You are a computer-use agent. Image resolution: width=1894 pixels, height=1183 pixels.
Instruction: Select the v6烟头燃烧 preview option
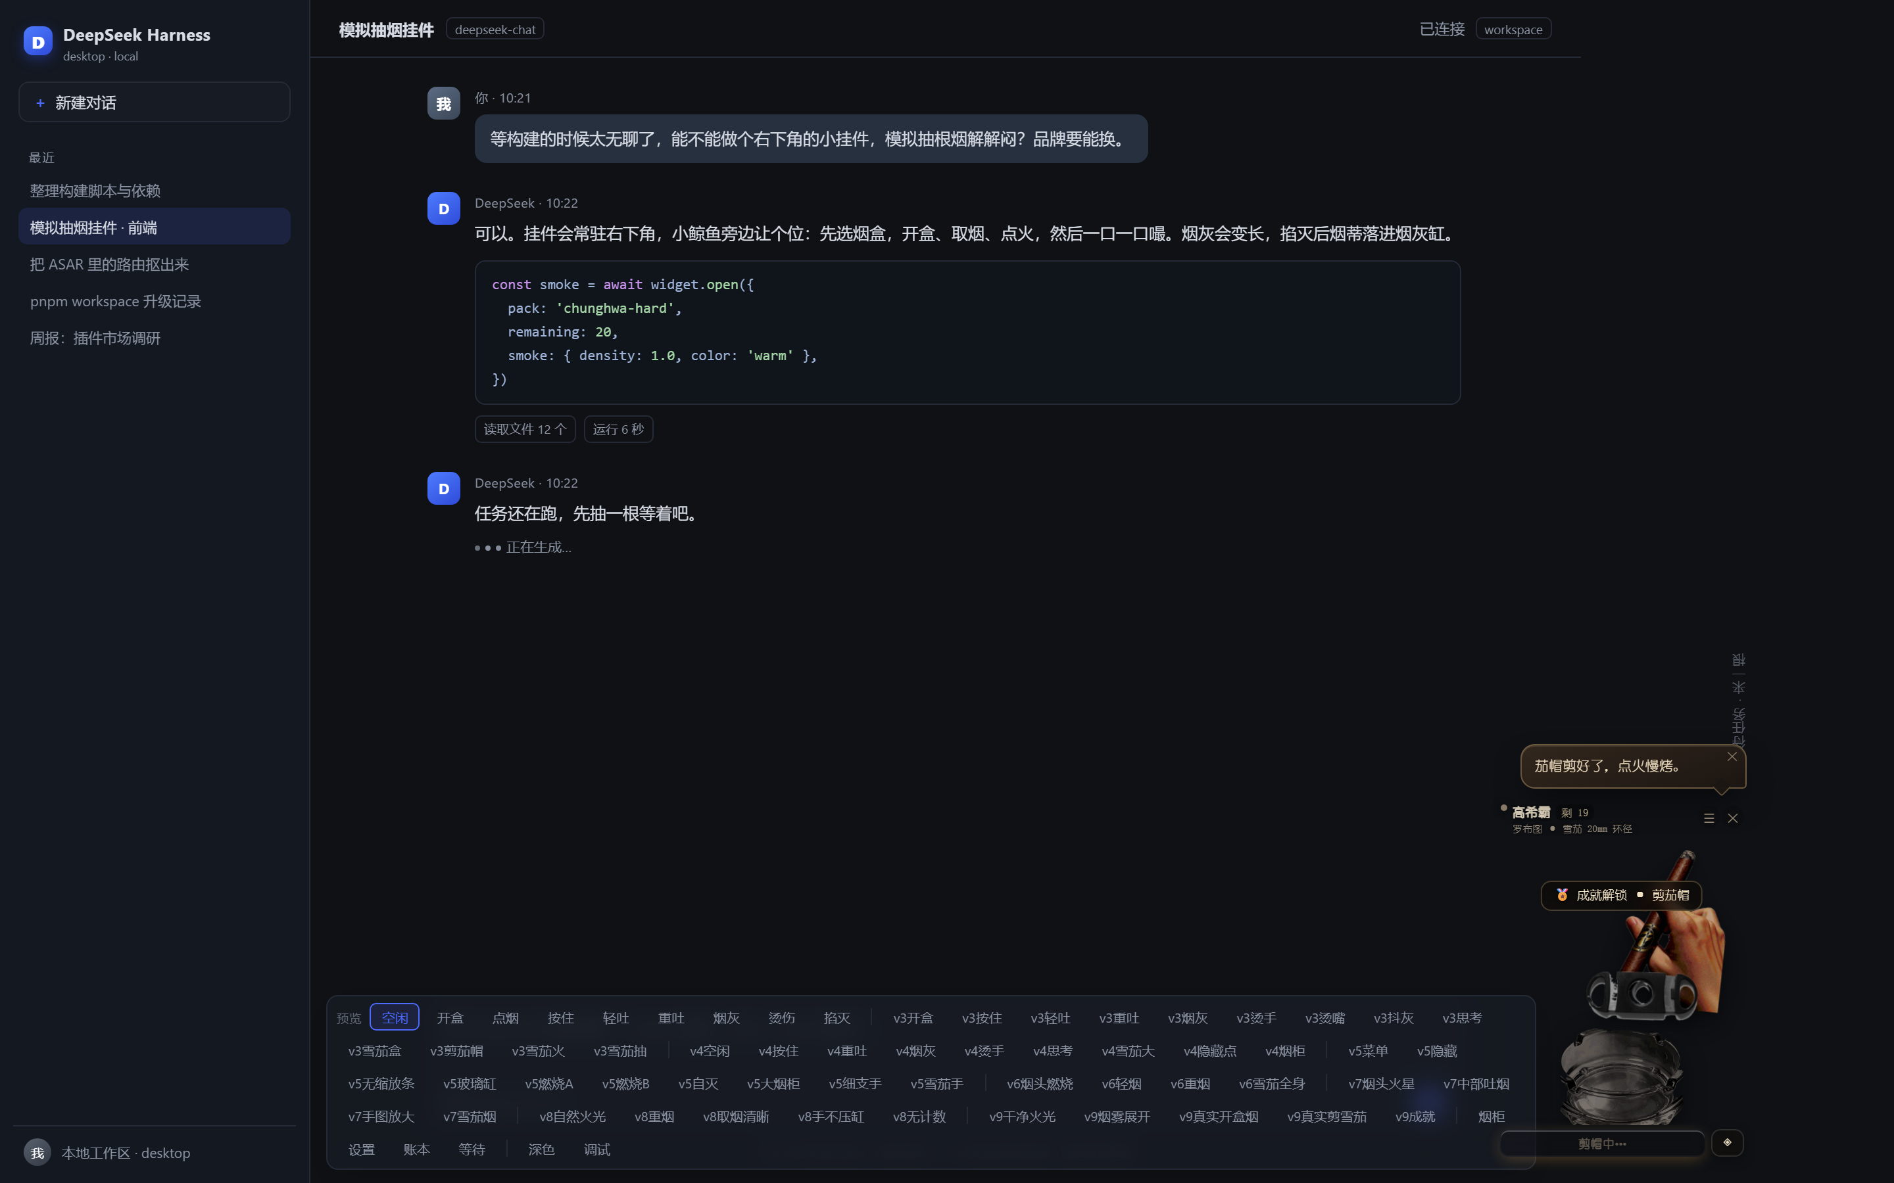pos(1039,1083)
